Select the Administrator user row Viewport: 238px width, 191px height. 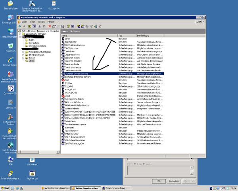[x=113, y=42]
